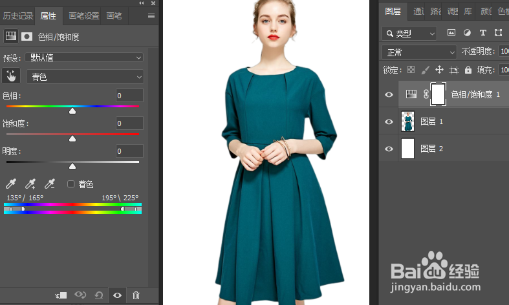Click the 明度 lightness slider handle

(x=72, y=167)
